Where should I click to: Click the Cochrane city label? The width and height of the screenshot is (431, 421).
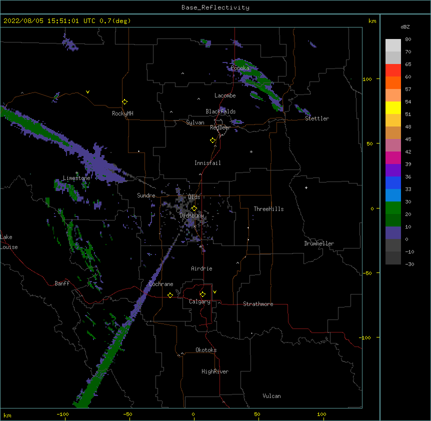161,284
